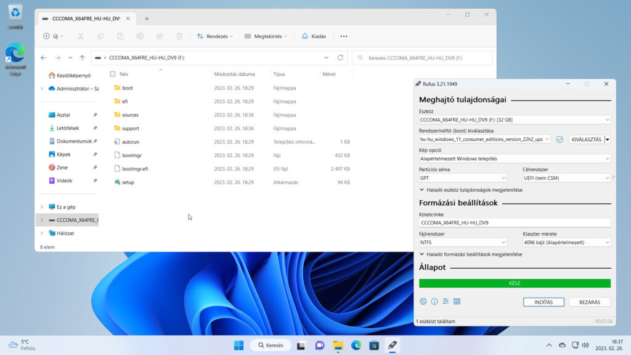The height and width of the screenshot is (355, 631).
Task: Delete trash icon in Explorer toolbar
Action: 179,36
